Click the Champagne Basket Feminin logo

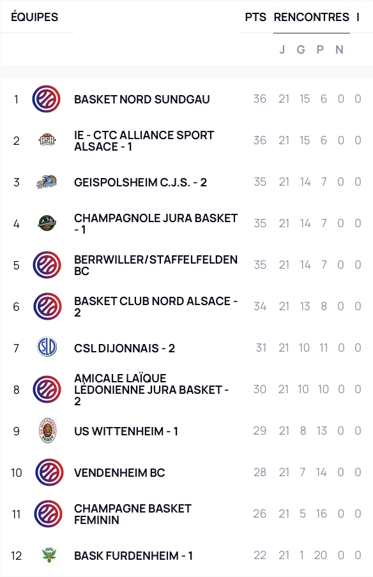pyautogui.click(x=49, y=514)
